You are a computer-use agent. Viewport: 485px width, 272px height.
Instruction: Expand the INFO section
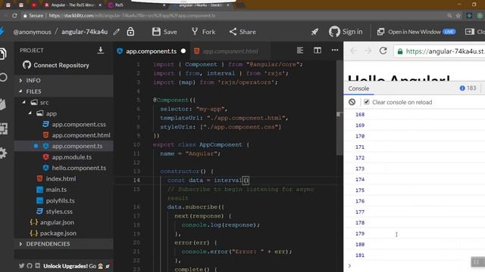click(64, 80)
